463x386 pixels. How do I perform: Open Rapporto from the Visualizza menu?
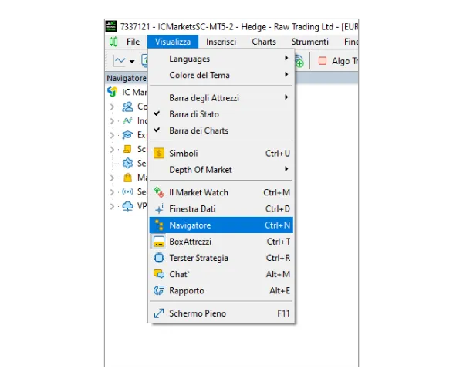point(187,290)
